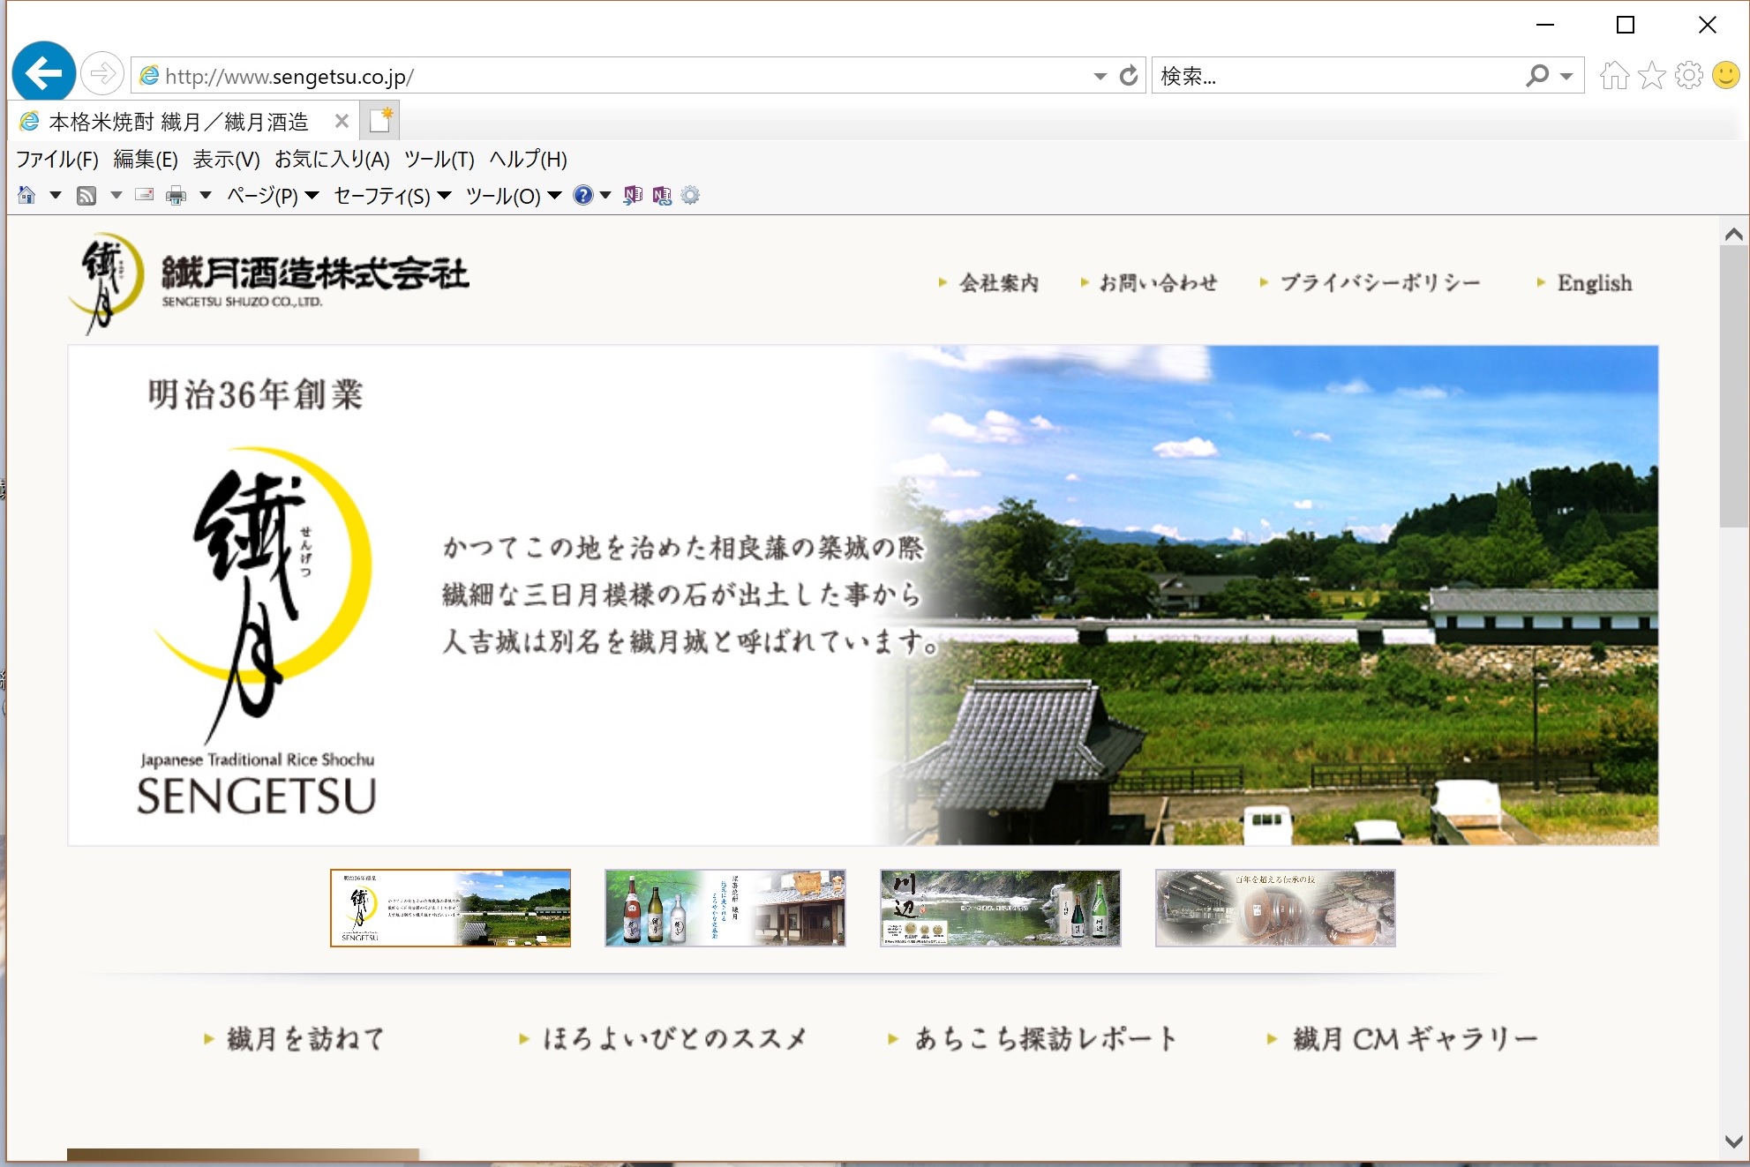Click the gear icon in the command bar
Image resolution: width=1750 pixels, height=1167 pixels.
pos(690,195)
